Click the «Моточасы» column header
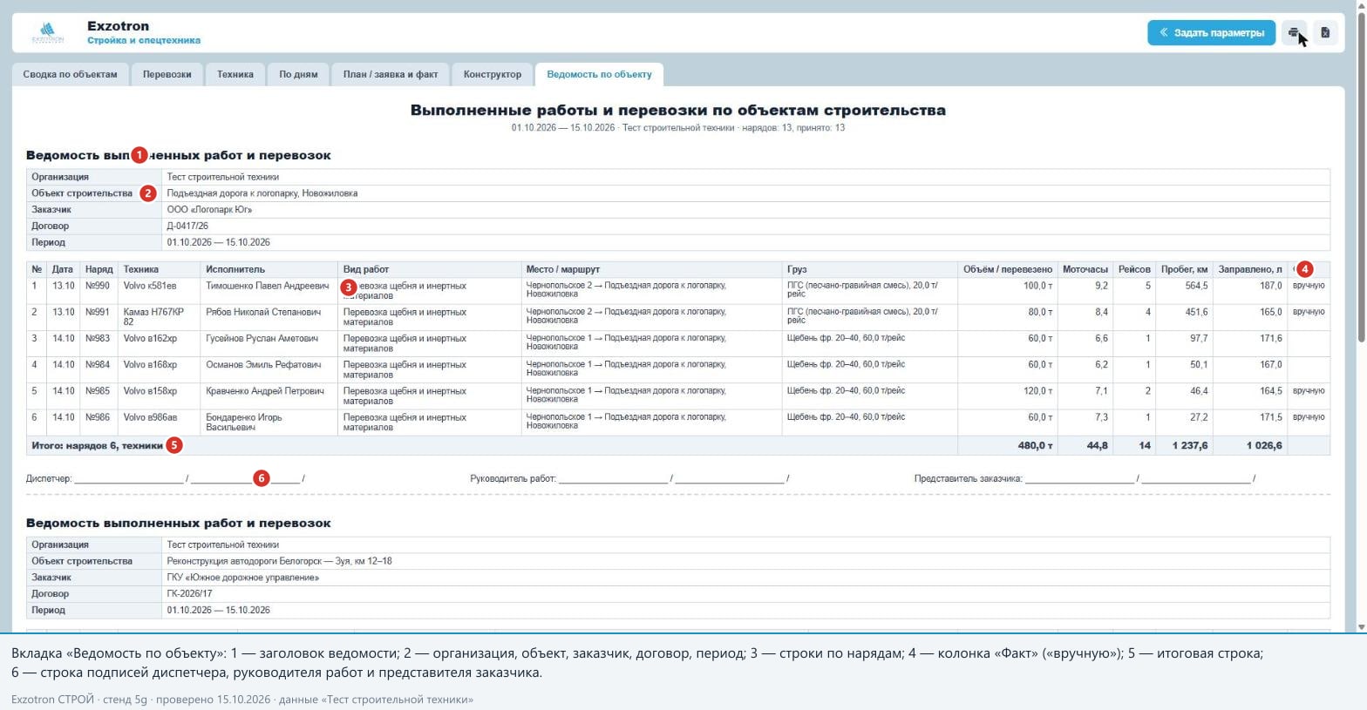 point(1085,270)
